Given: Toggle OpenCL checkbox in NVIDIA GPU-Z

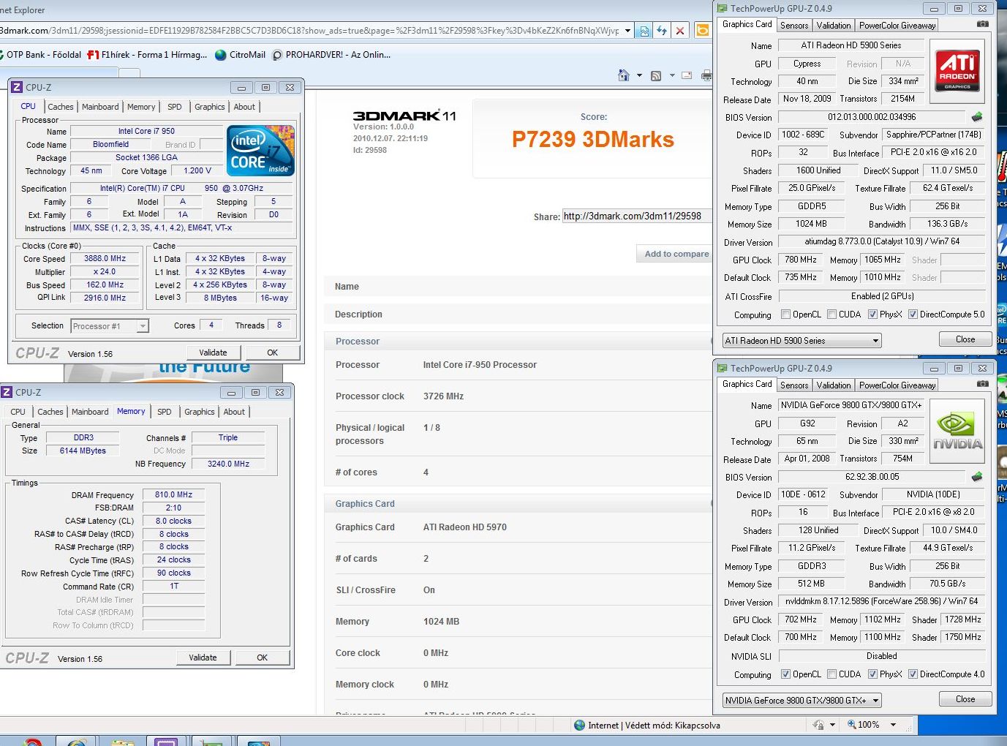Looking at the screenshot, I should 785,674.
